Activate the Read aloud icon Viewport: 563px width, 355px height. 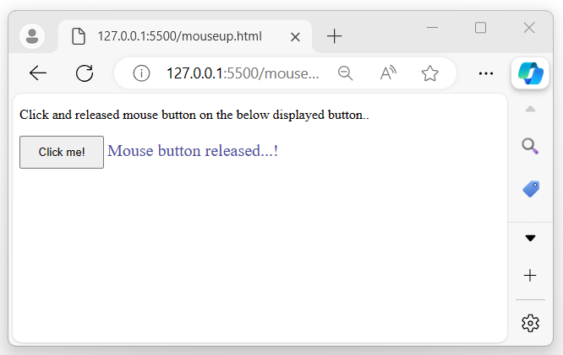pos(388,73)
